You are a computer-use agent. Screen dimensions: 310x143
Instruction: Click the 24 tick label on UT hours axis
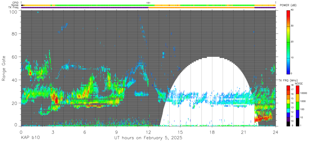(x=276, y=132)
